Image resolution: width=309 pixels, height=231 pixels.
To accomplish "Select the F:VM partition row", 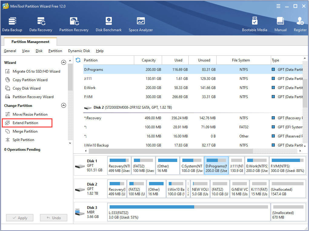I will click(193, 97).
